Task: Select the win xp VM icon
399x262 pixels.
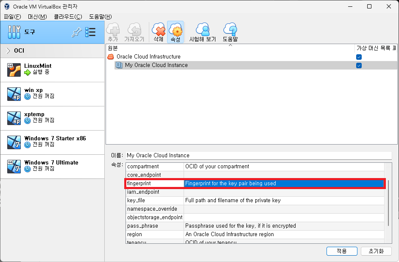Action: pyautogui.click(x=14, y=94)
